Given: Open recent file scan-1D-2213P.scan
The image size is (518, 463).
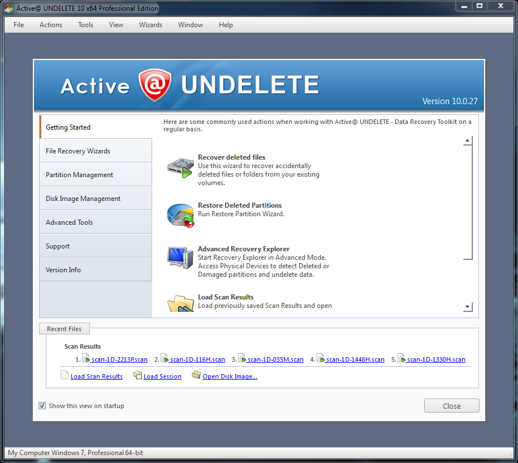Looking at the screenshot, I should pos(119,359).
